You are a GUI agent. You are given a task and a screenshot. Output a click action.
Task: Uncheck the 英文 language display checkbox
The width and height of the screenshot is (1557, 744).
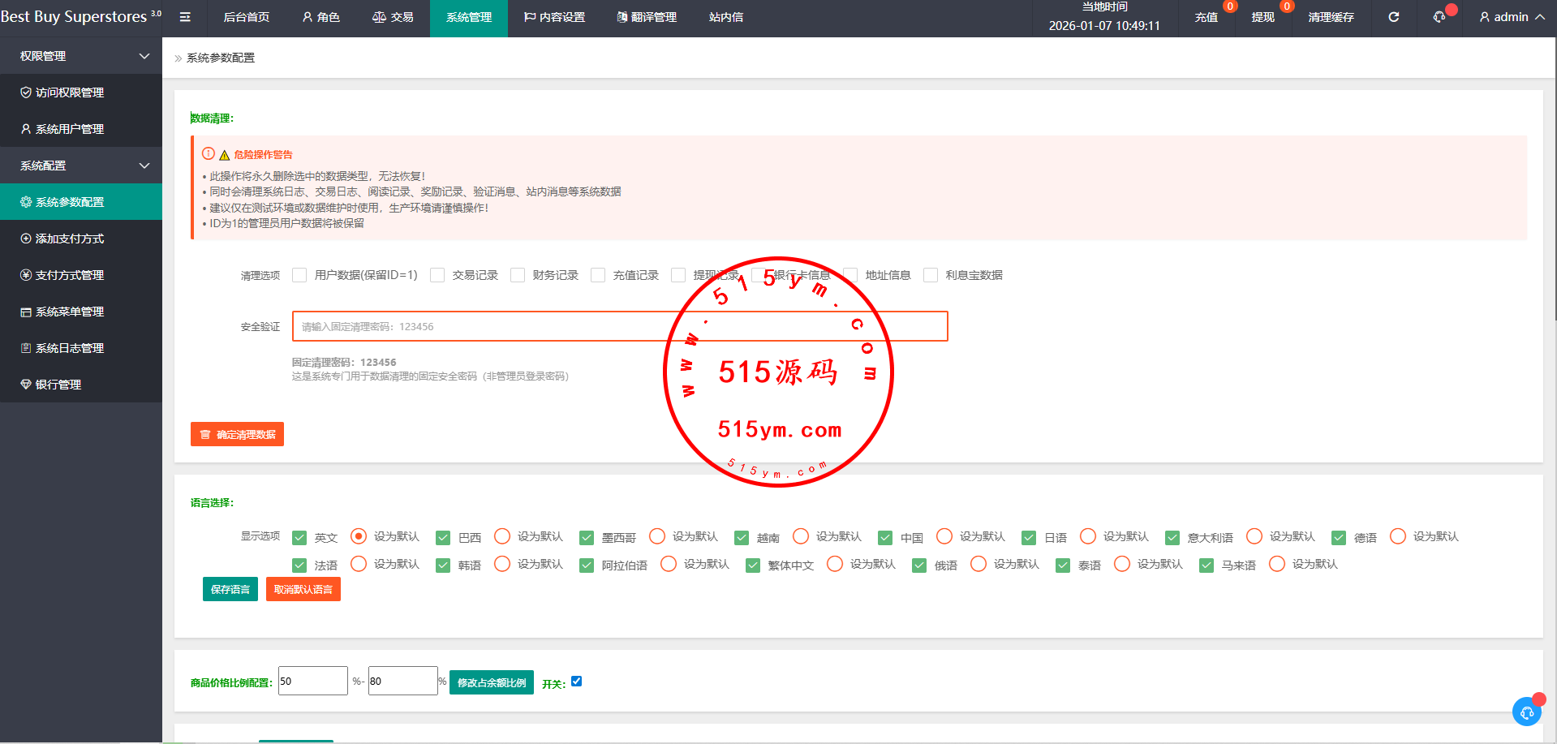[x=299, y=537]
